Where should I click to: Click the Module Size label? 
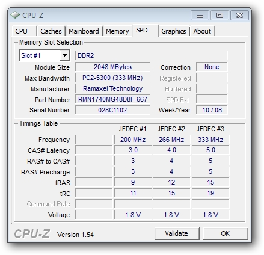52,67
